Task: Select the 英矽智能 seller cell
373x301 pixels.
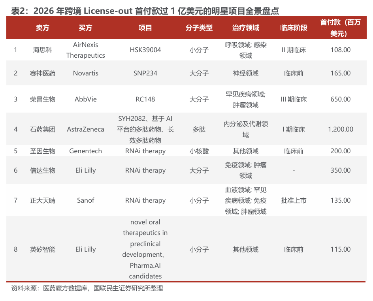Action: coord(42,249)
